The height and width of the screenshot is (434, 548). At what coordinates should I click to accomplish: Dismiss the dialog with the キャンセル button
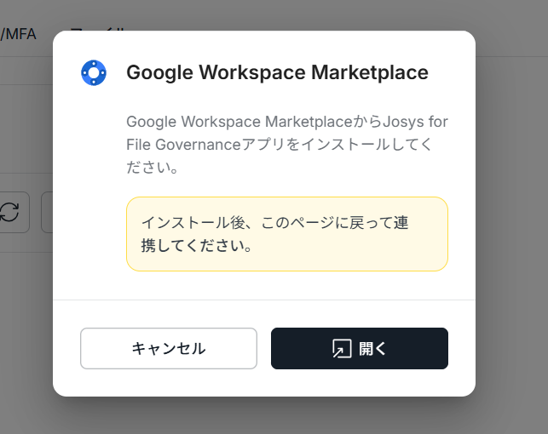(169, 348)
